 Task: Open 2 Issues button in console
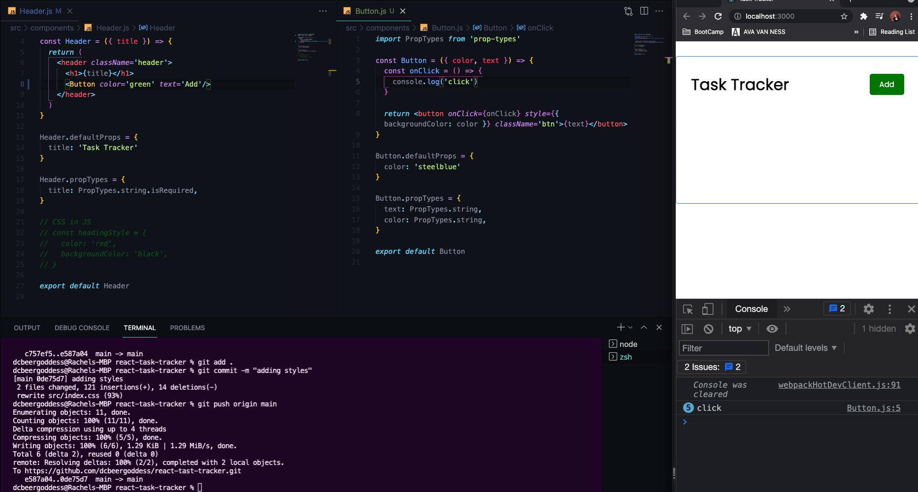[x=712, y=367]
